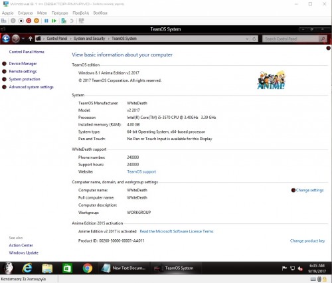Click Change product key

point(307,240)
